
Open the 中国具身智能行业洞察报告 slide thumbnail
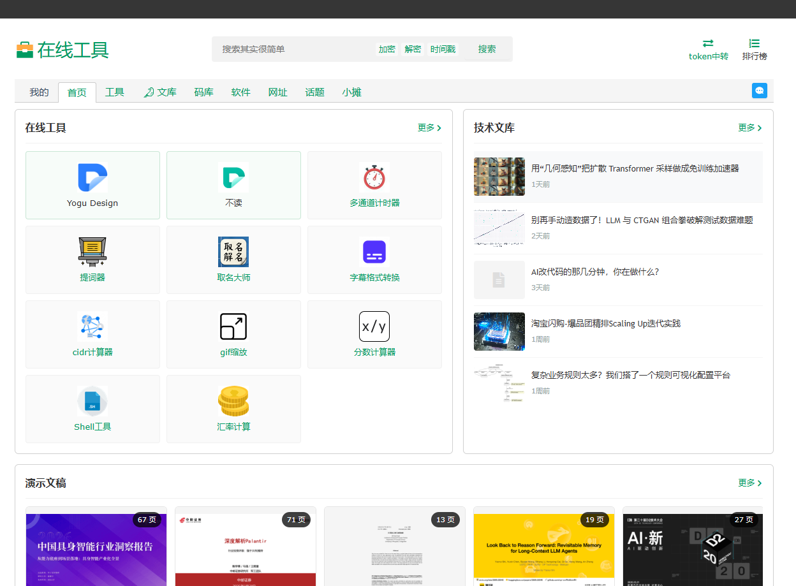(x=96, y=546)
